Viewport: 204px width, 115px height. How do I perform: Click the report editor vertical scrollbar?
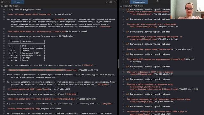pos(118,64)
